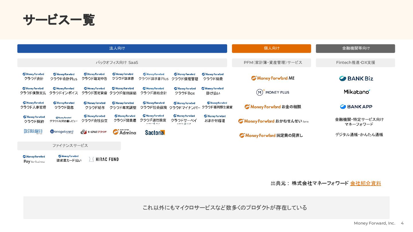This screenshot has width=413, height=232.
Task: Select the STREAMED logo
Action: pos(33,132)
